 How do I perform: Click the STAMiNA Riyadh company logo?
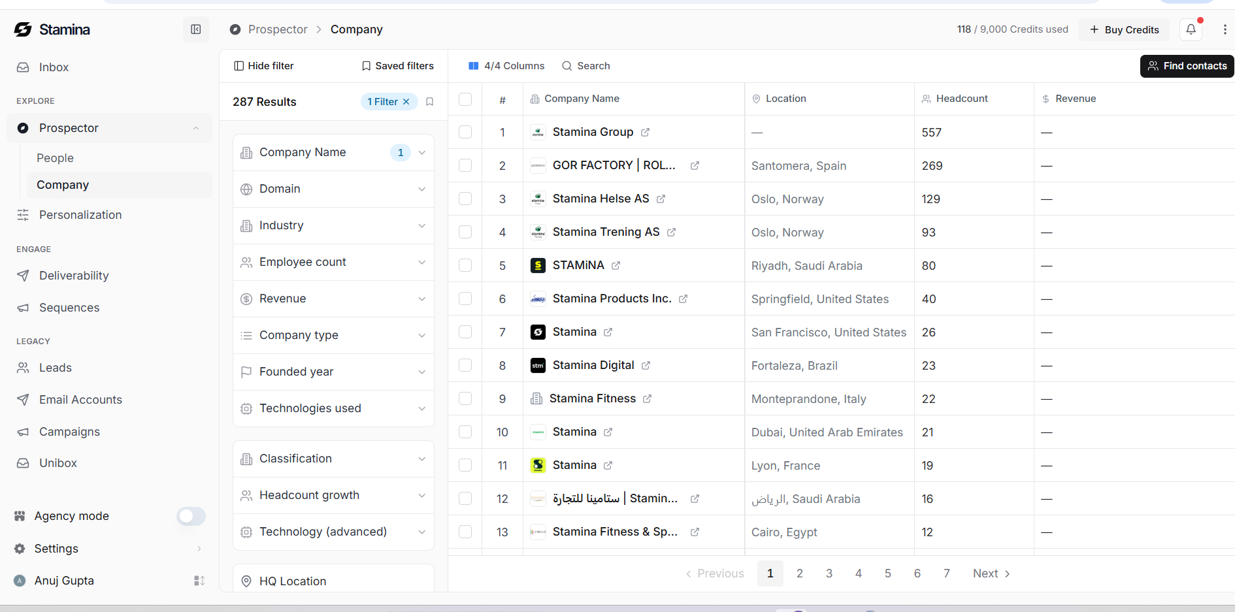click(x=538, y=266)
